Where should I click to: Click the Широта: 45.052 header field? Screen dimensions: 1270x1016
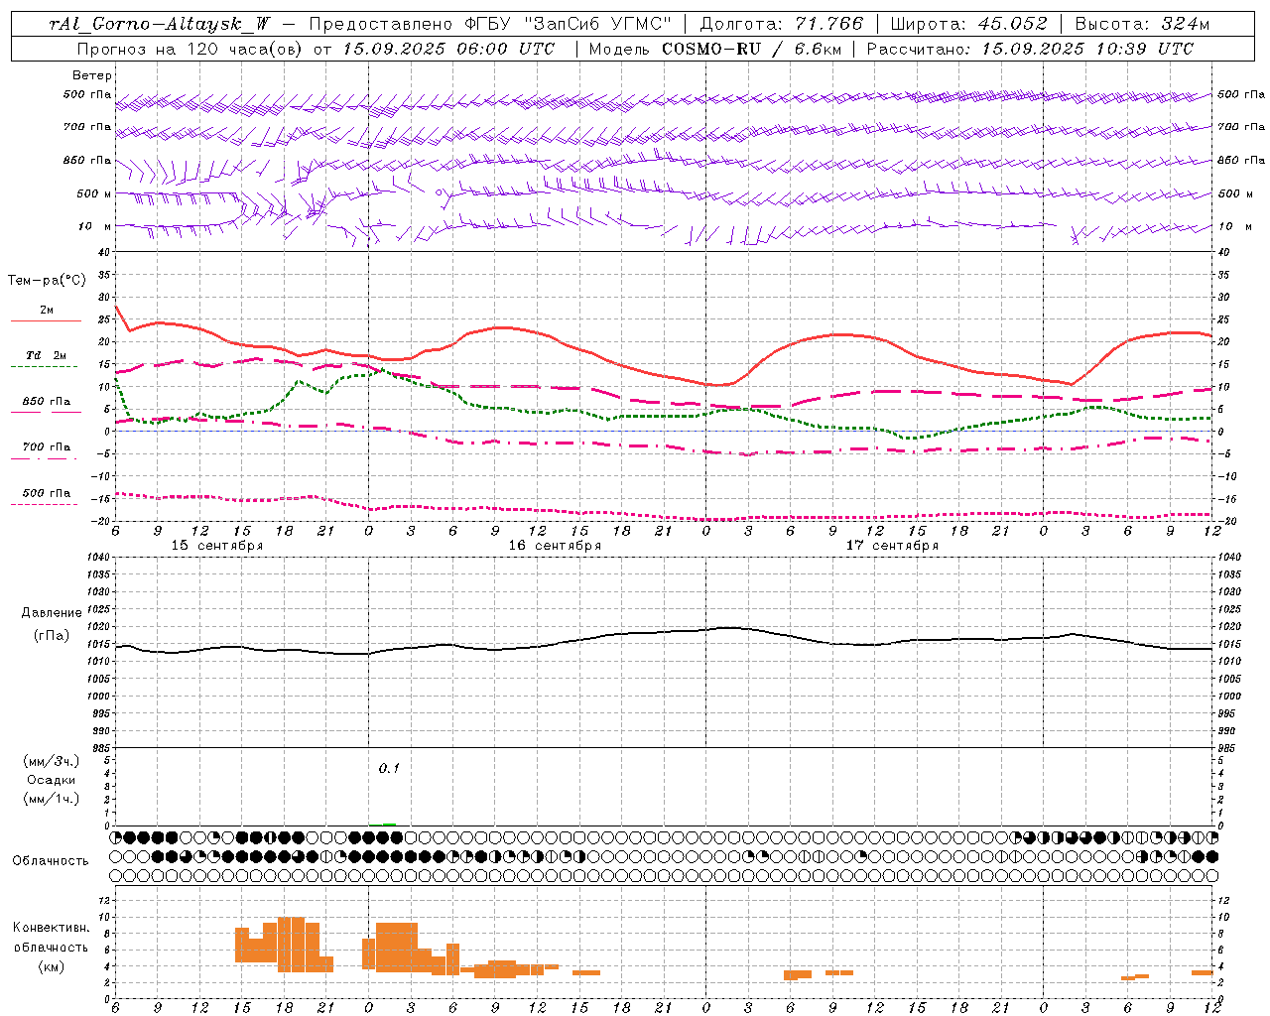pos(968,24)
